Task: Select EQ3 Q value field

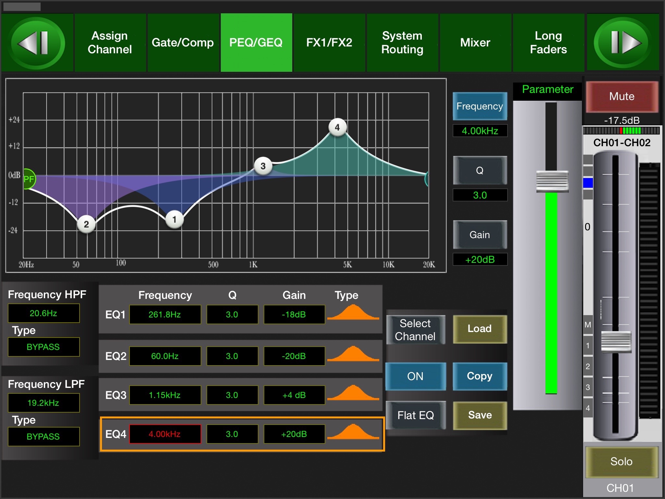Action: click(x=232, y=395)
